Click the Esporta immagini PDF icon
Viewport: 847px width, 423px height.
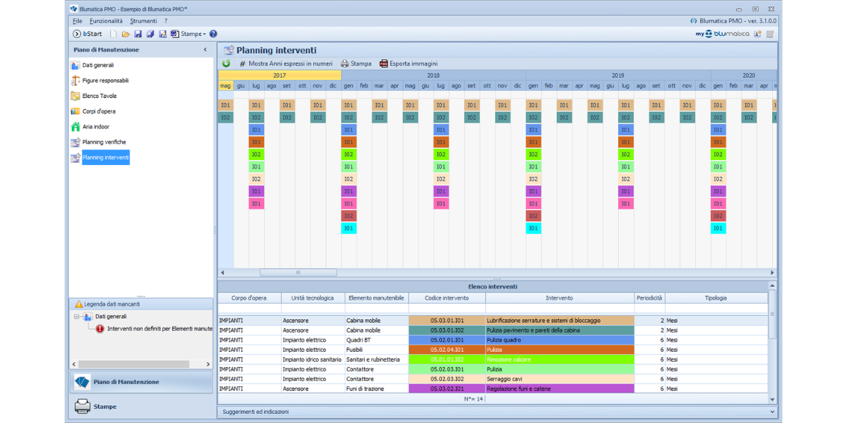[384, 63]
